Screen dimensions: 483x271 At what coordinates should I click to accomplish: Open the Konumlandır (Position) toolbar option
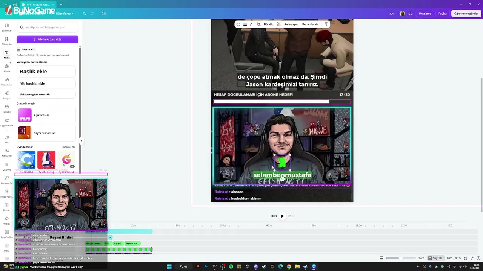tap(311, 24)
